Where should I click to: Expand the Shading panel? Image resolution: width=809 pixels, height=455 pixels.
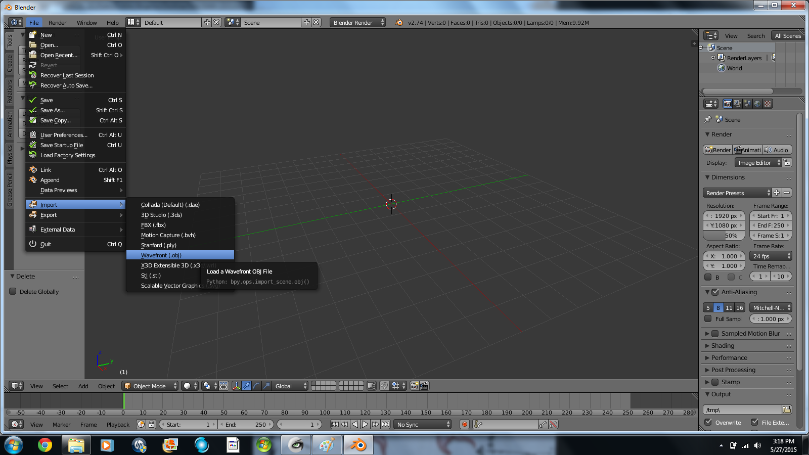(x=723, y=346)
